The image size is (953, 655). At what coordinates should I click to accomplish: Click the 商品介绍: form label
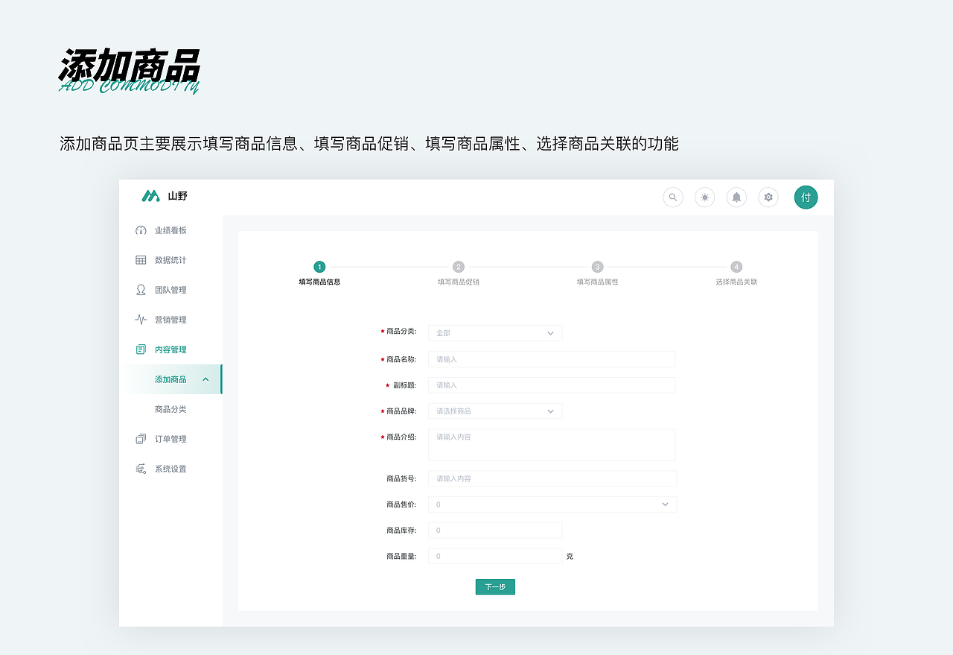pos(401,437)
